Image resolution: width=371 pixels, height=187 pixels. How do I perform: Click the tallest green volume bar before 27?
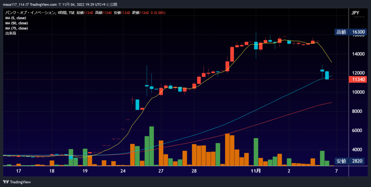[x=152, y=146]
